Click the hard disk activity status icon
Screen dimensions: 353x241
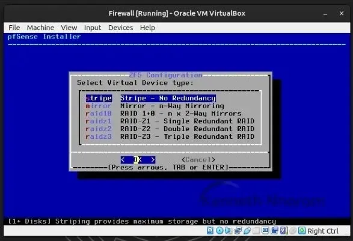(x=210, y=231)
